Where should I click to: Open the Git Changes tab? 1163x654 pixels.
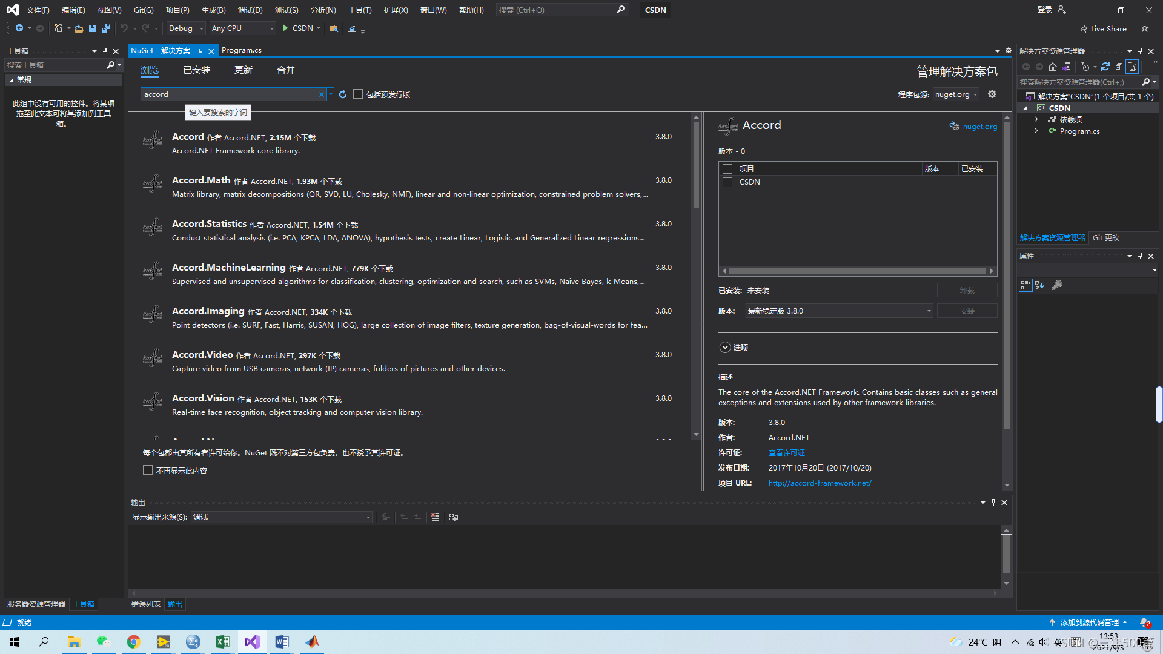pos(1106,238)
